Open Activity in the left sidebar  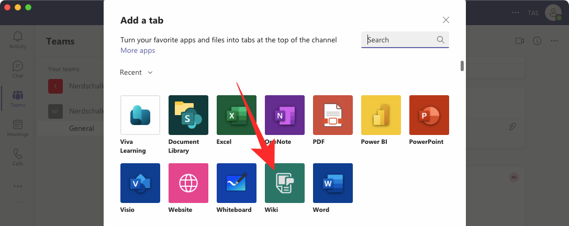(x=18, y=40)
